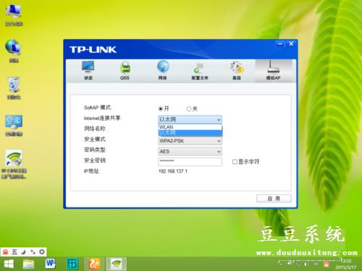Screen dimensions: 362x271
Task: Click the IP地址 label
Action: 91,171
